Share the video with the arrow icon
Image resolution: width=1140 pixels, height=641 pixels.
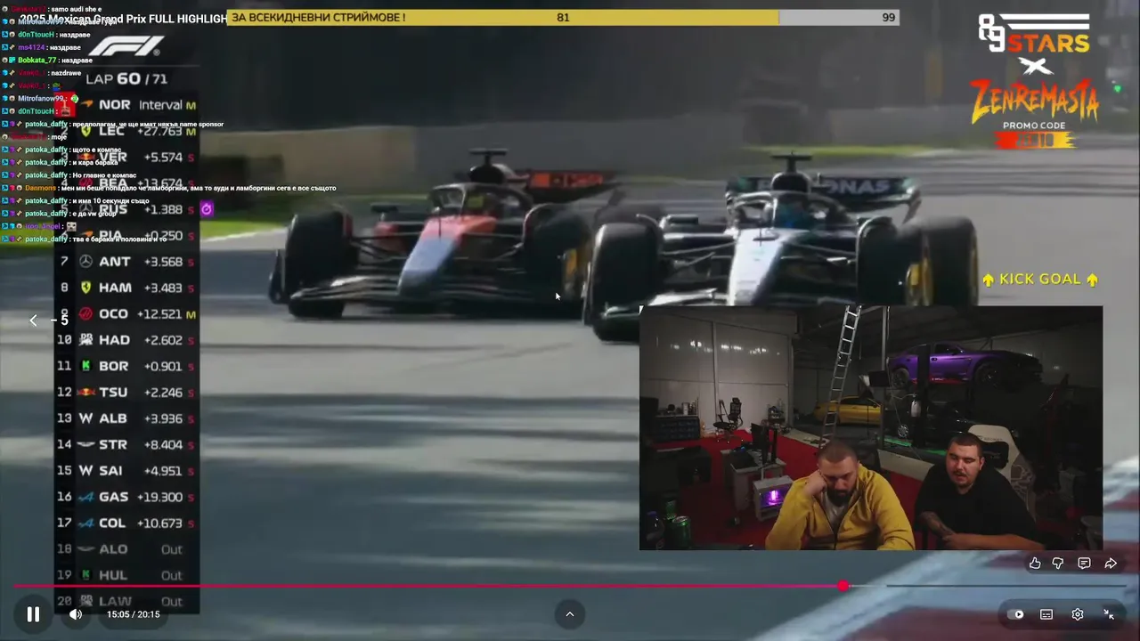pyautogui.click(x=1111, y=563)
